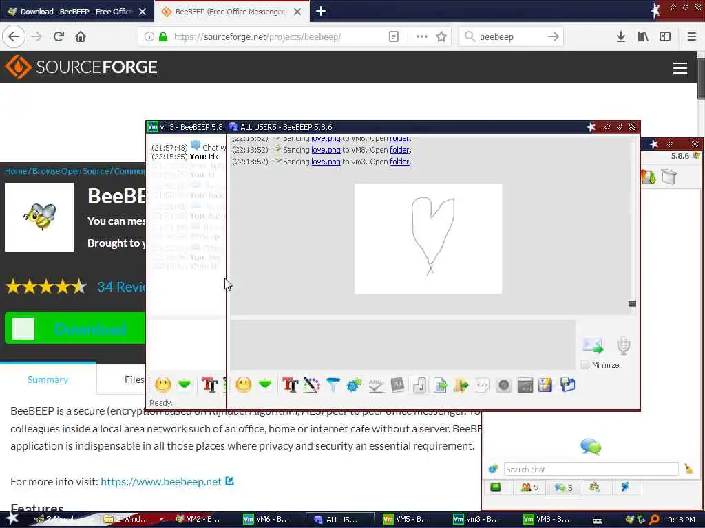The height and width of the screenshot is (528, 705).
Task: Click the dark window screenshot icon
Action: [525, 385]
